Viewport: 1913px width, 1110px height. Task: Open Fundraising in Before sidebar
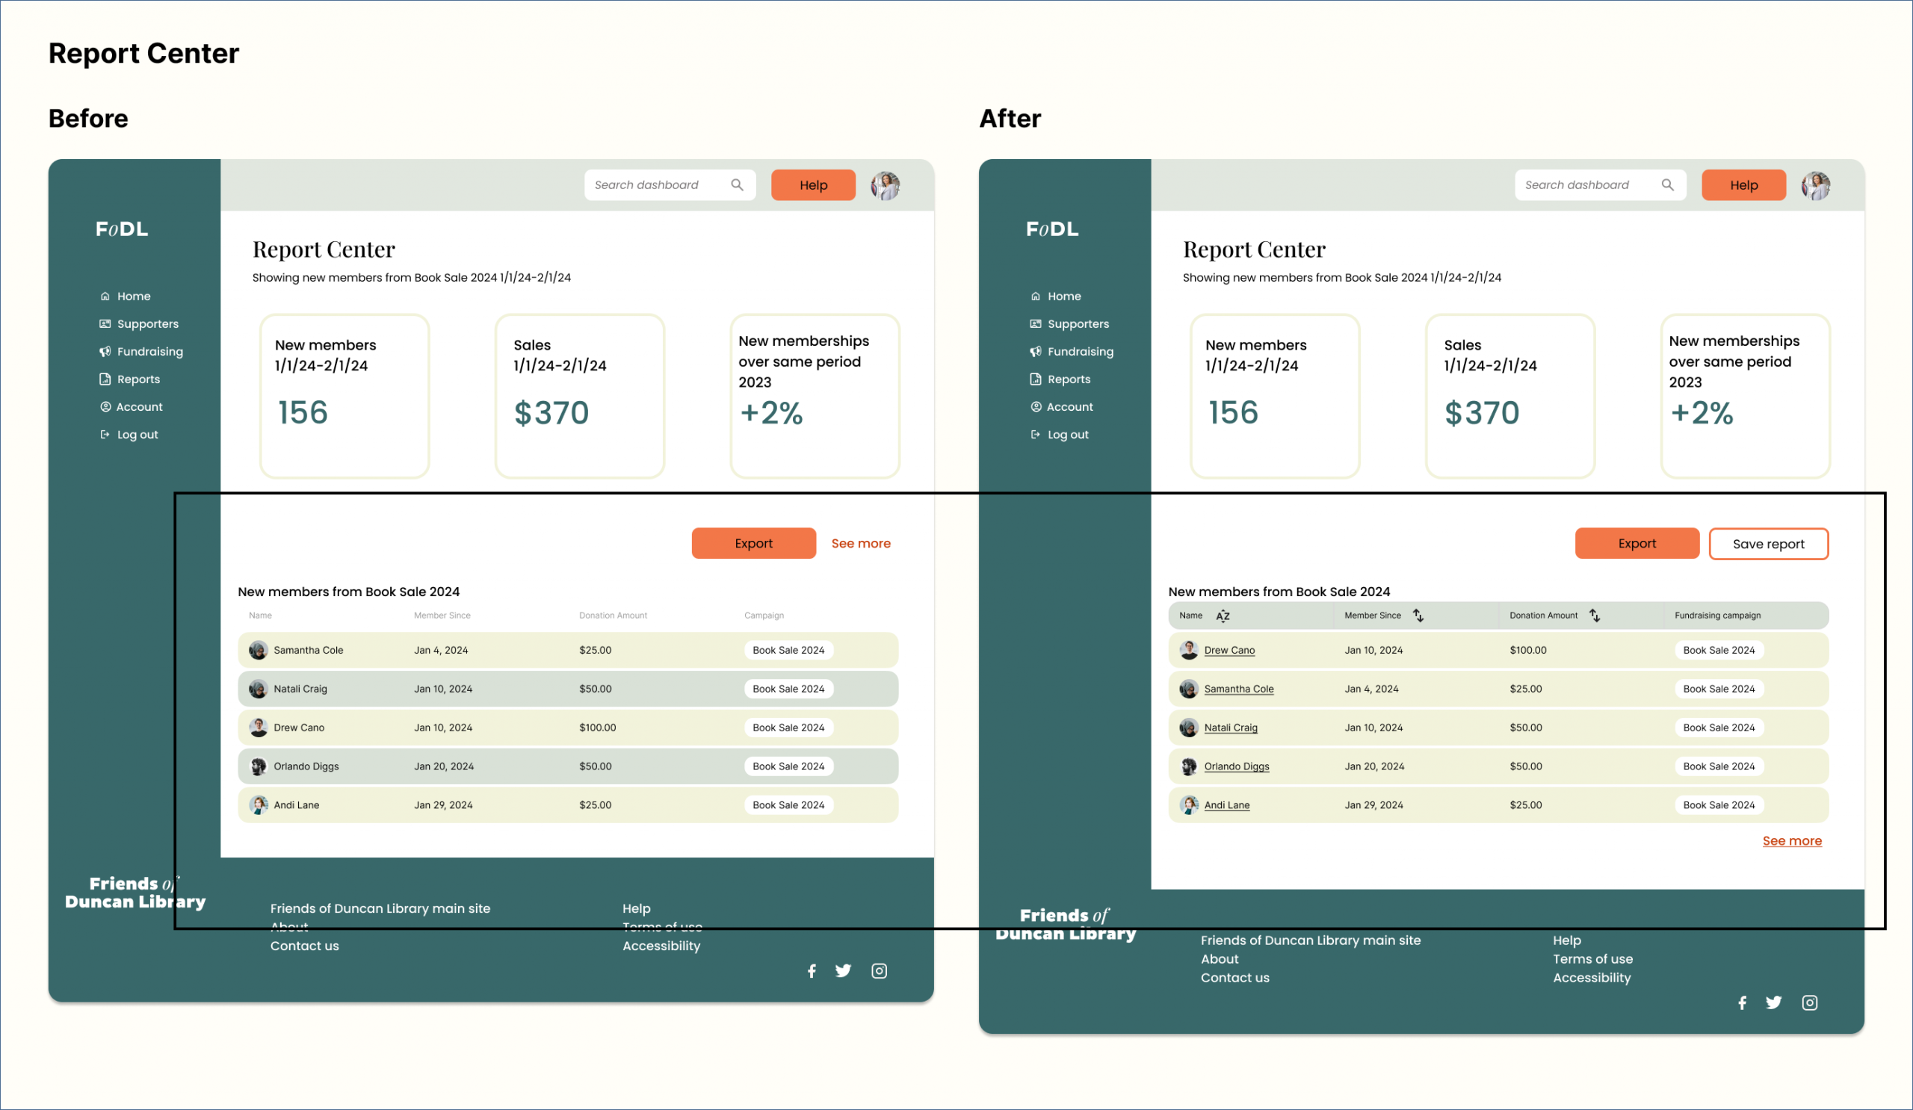149,351
